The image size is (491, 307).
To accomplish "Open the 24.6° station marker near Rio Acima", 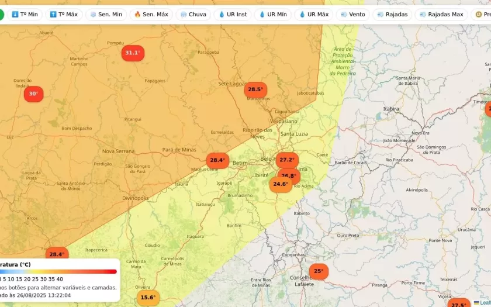I will 281,185.
